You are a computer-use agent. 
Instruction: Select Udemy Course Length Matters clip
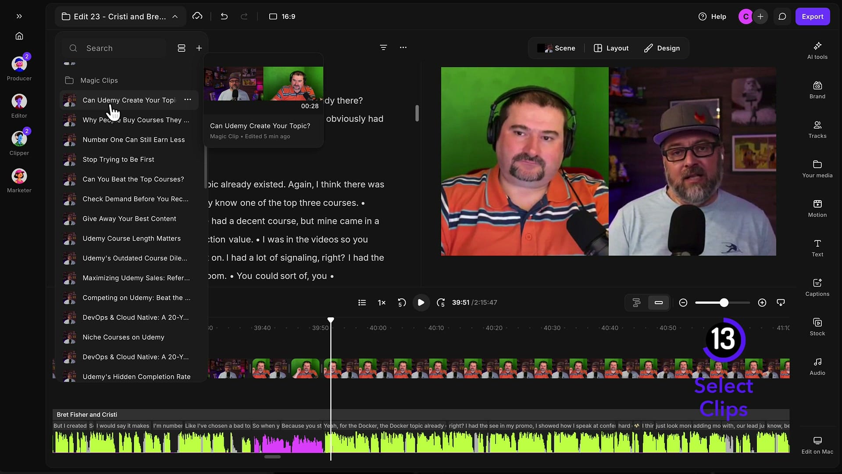click(129, 238)
